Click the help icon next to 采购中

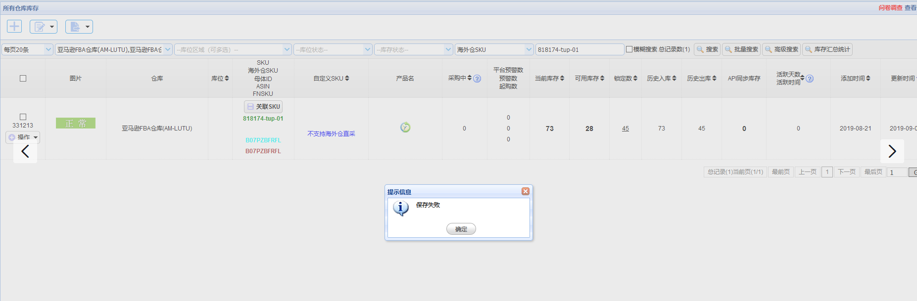(x=477, y=79)
